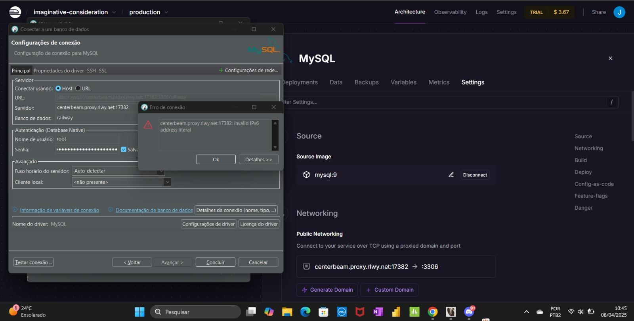634x321 pixels.
Task: Open the user avatar J menu
Action: coord(619,12)
